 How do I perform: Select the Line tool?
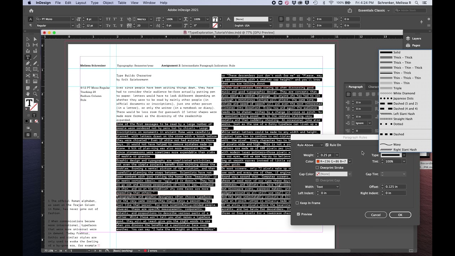click(35, 57)
